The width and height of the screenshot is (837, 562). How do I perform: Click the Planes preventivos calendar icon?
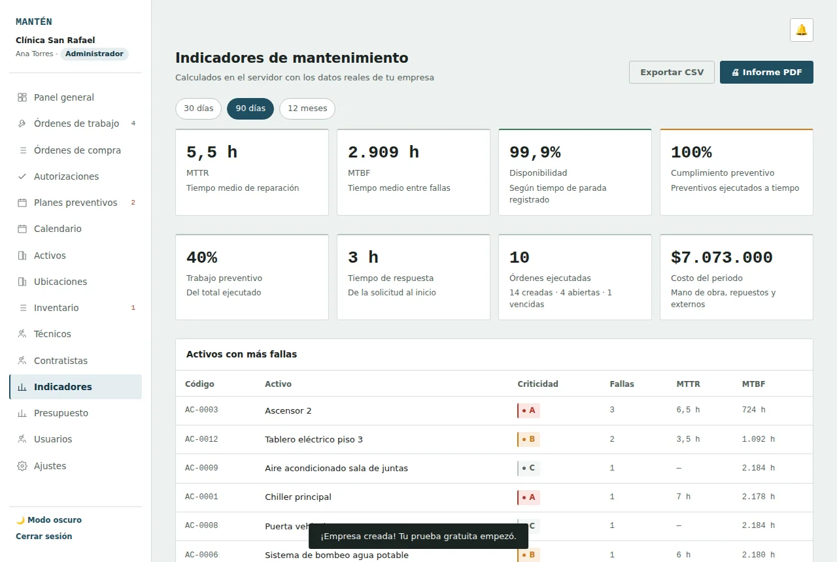click(x=22, y=203)
